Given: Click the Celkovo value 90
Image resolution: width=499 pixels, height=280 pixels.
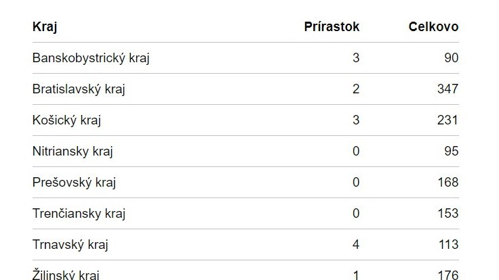Looking at the screenshot, I should tap(451, 58).
